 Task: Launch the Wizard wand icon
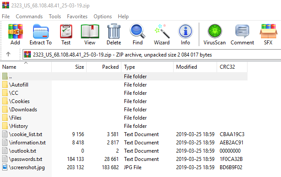[162, 31]
